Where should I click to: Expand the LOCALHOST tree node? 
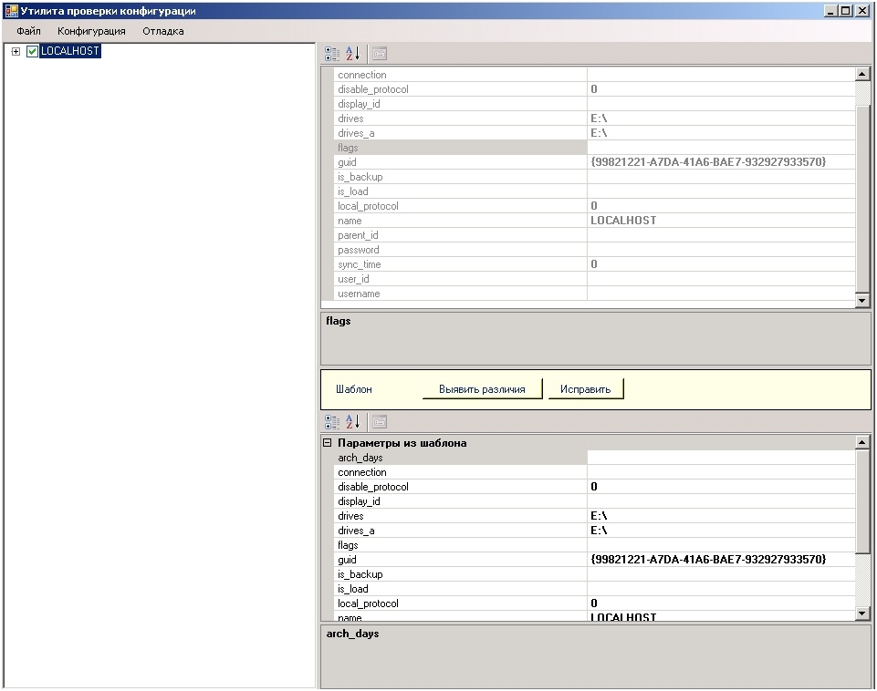click(16, 51)
